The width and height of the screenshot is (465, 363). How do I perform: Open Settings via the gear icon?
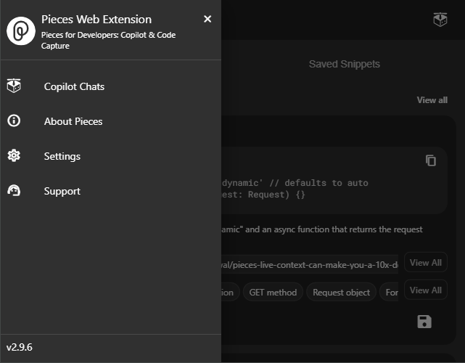point(14,155)
